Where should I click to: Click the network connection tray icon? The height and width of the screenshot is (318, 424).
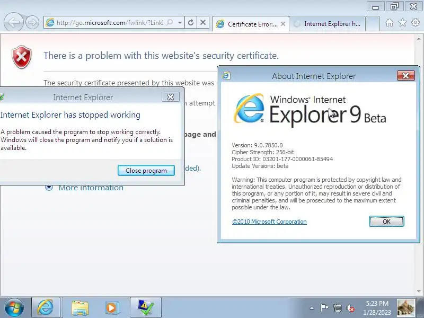[337, 308]
